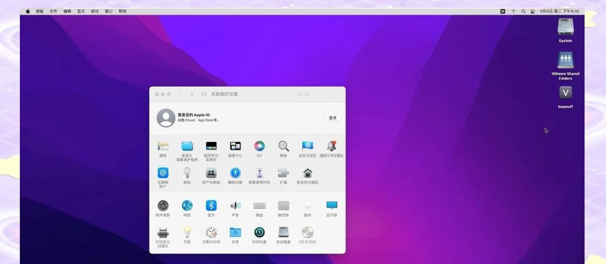
Task: Open Accessibility (辅助功能) preferences
Action: click(235, 173)
